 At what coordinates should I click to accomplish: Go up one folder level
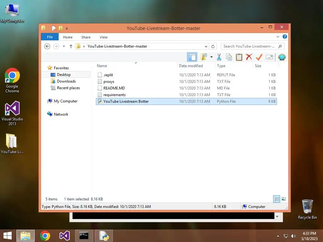tap(71, 46)
